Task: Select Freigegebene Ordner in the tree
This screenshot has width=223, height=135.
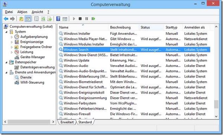Action: click(x=36, y=47)
